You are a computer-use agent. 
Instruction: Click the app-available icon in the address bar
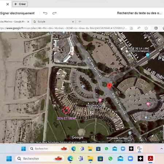tap(131, 28)
